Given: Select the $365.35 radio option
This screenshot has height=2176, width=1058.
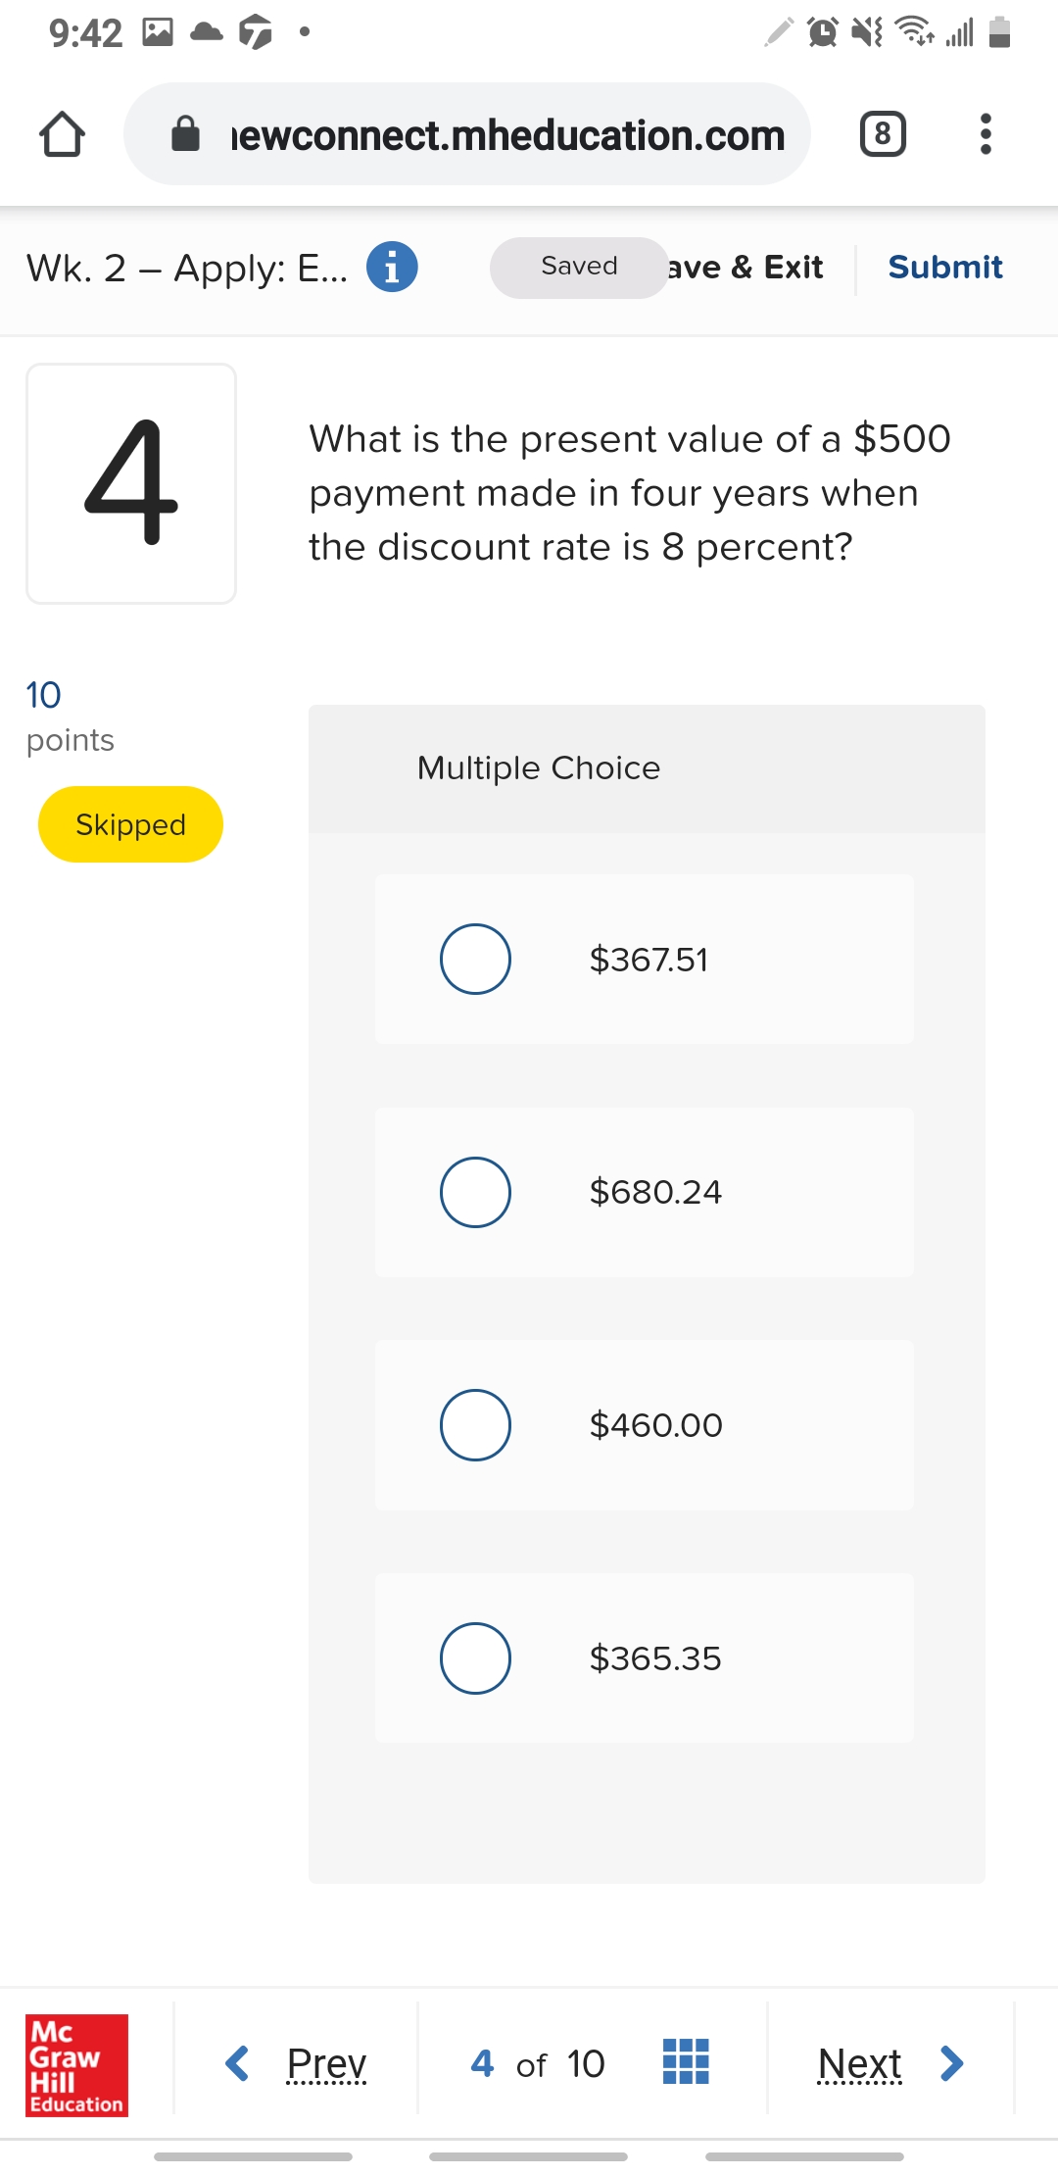Looking at the screenshot, I should pos(475,1658).
